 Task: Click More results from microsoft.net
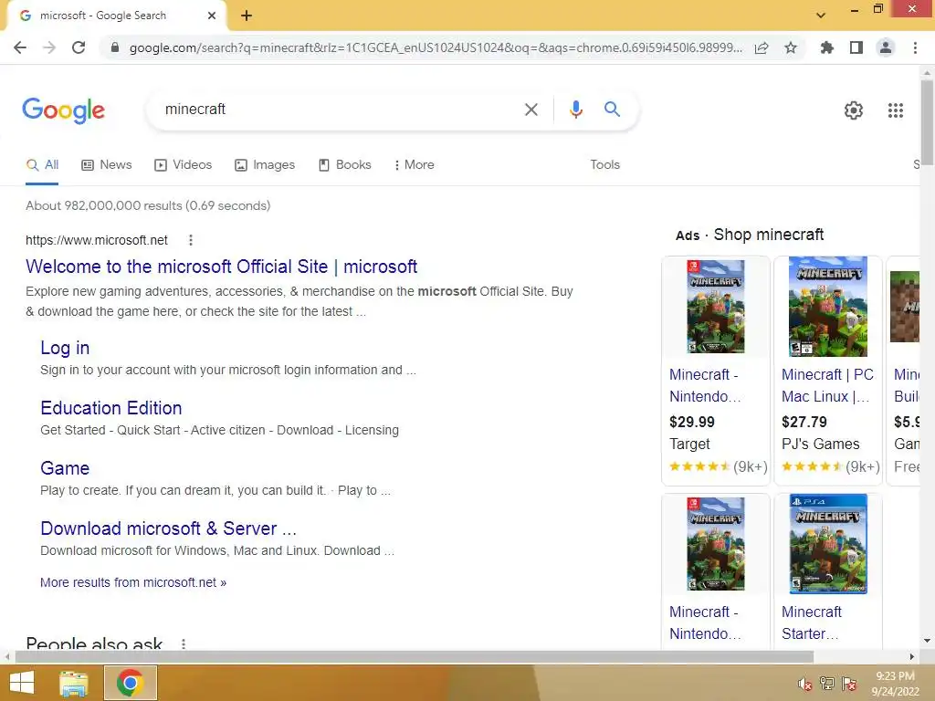(133, 583)
